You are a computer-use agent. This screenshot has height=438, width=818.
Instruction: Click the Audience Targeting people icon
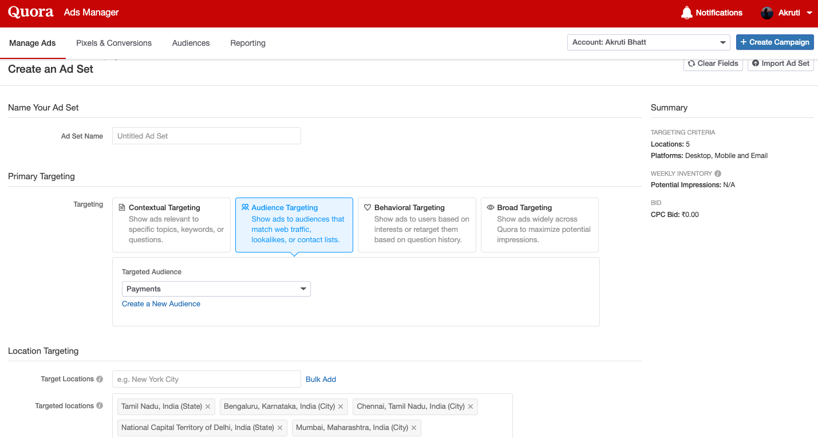tap(245, 207)
